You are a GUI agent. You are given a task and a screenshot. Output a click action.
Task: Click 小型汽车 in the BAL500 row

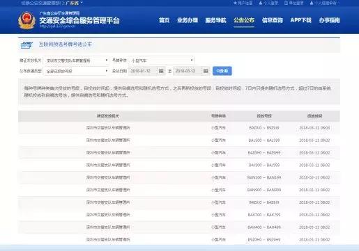point(218,140)
